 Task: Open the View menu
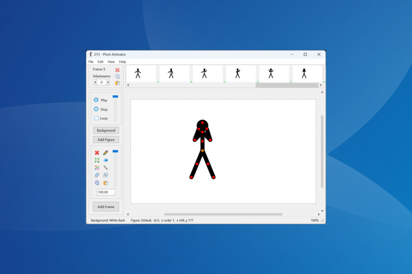pyautogui.click(x=111, y=61)
